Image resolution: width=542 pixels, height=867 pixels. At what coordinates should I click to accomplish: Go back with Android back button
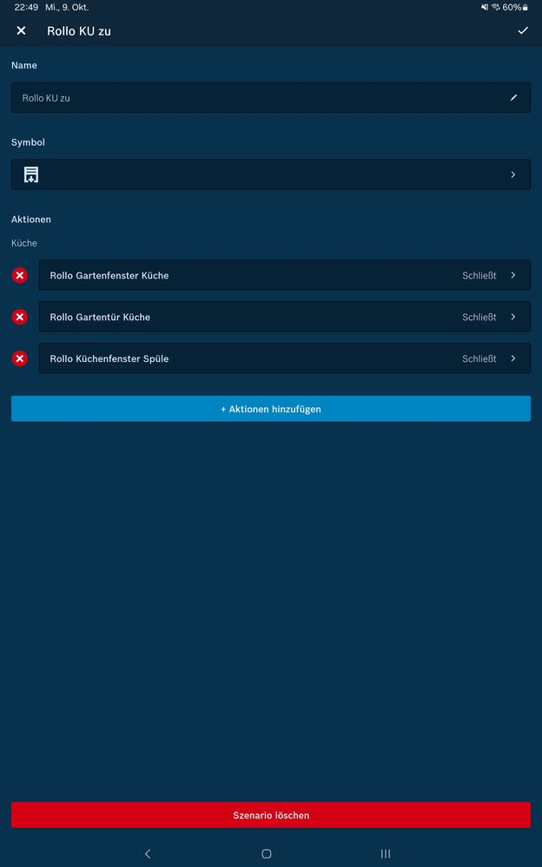(148, 854)
